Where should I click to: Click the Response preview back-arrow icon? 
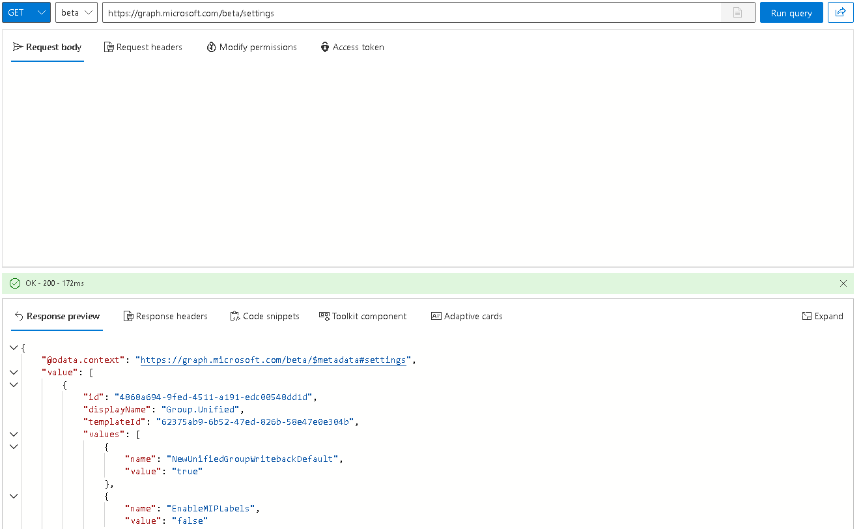(x=18, y=316)
